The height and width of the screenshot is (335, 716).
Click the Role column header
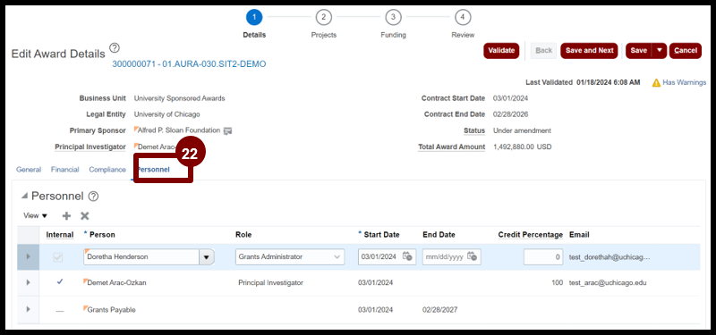(243, 235)
